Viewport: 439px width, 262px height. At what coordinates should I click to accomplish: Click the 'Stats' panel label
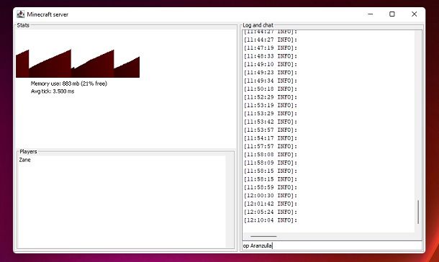(23, 25)
